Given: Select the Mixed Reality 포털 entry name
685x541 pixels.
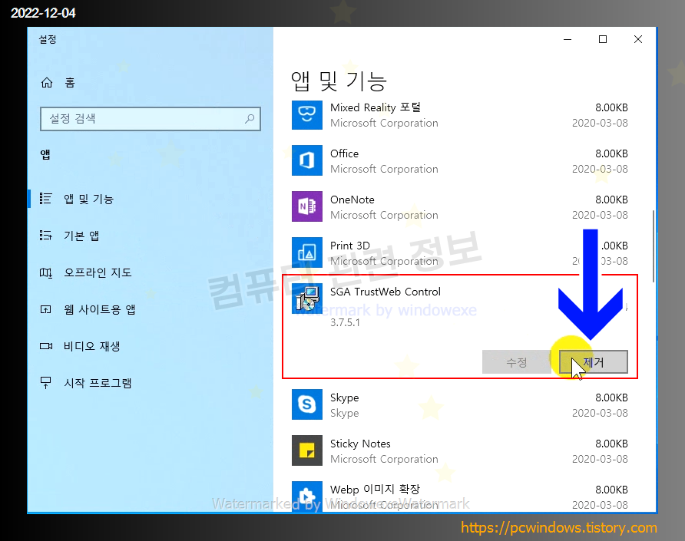Looking at the screenshot, I should 376,107.
